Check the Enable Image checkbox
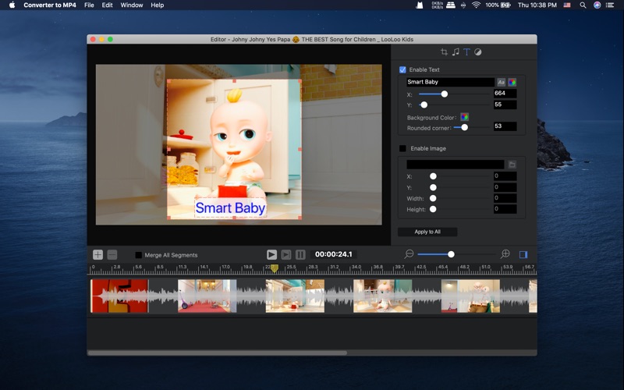The image size is (624, 390). [x=402, y=148]
